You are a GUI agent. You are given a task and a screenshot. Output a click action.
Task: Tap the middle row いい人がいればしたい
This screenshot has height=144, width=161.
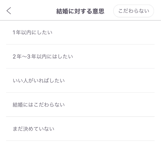click(80, 81)
